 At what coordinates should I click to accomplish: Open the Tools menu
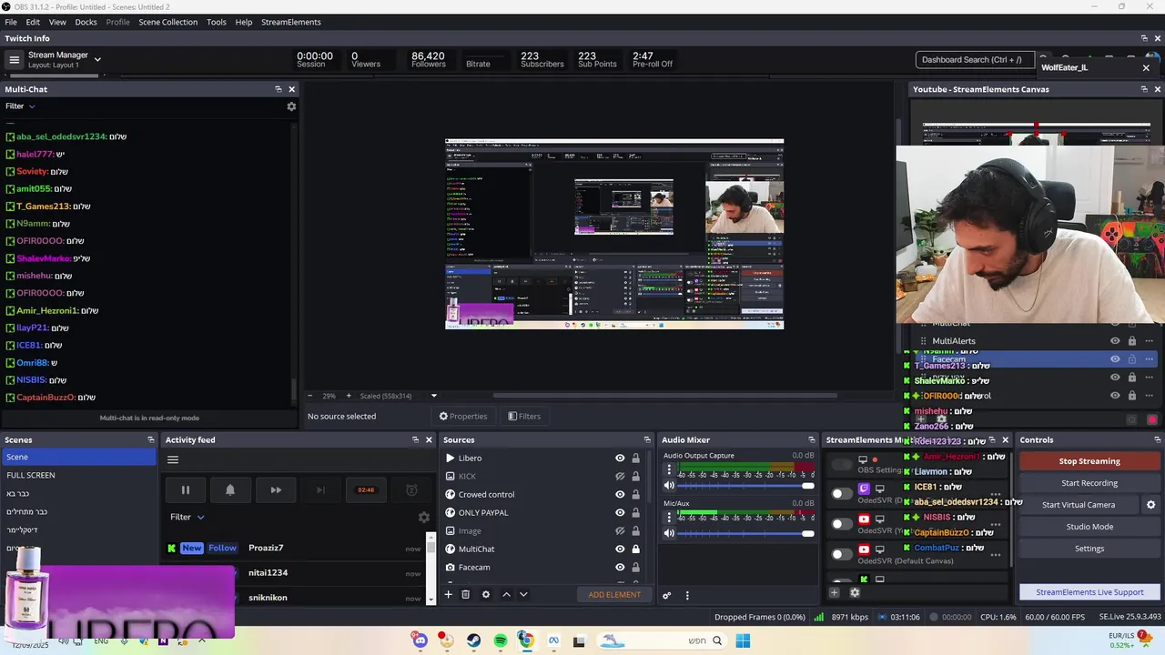[217, 22]
